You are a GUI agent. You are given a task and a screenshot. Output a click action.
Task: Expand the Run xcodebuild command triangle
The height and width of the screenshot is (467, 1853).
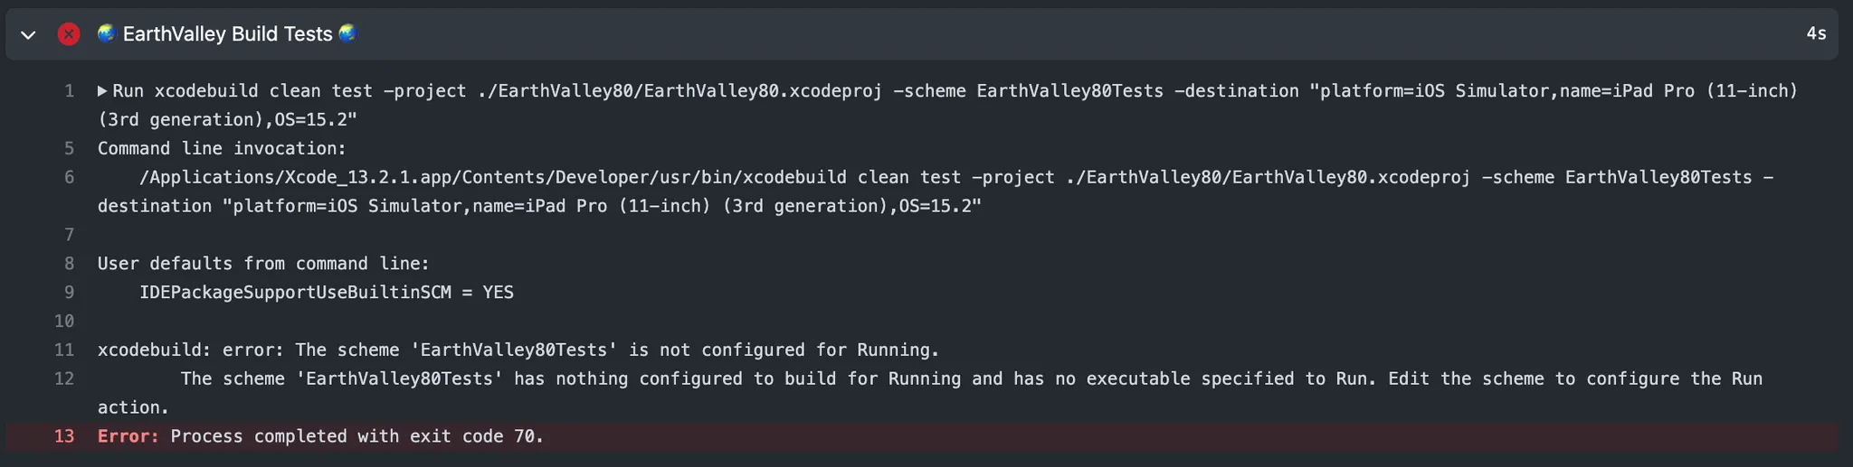(103, 91)
